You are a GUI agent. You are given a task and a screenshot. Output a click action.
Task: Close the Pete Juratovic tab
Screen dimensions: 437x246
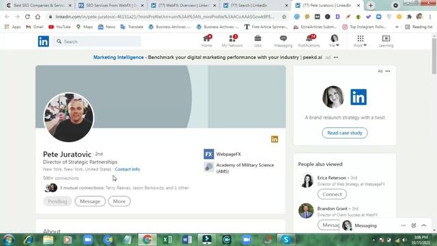click(358, 5)
